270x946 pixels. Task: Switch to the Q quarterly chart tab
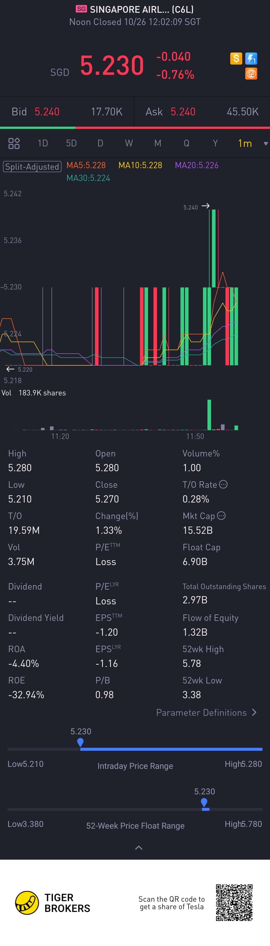(x=186, y=143)
